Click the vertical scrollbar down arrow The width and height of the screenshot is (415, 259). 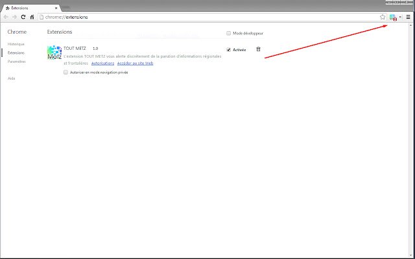pyautogui.click(x=411, y=255)
